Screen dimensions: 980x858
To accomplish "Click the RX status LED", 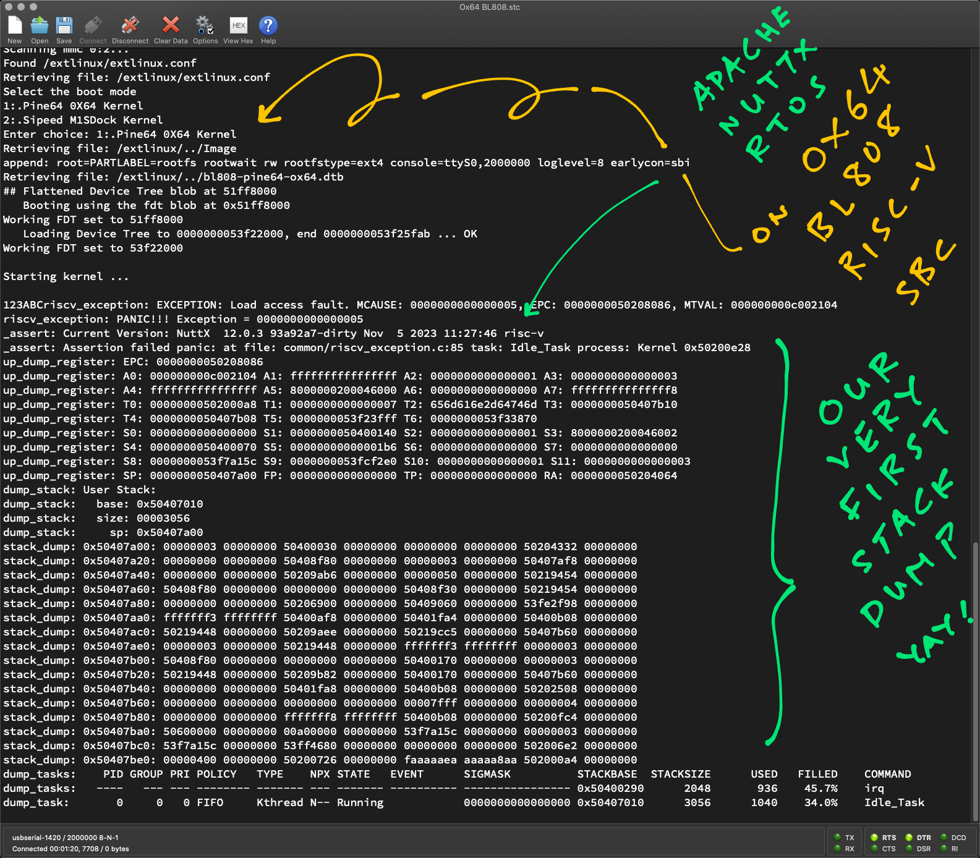I will 838,849.
